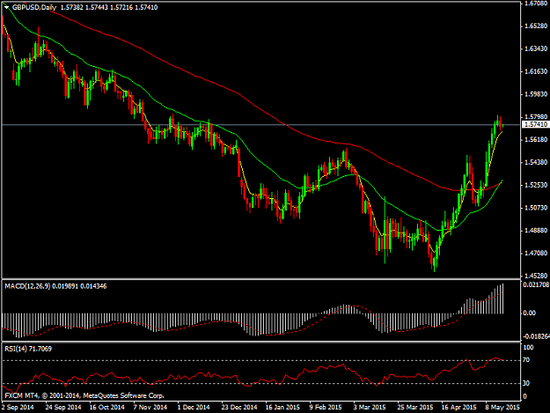The image size is (550, 413).
Task: Click the 16 Jan 2015 date label
Action: [x=282, y=408]
